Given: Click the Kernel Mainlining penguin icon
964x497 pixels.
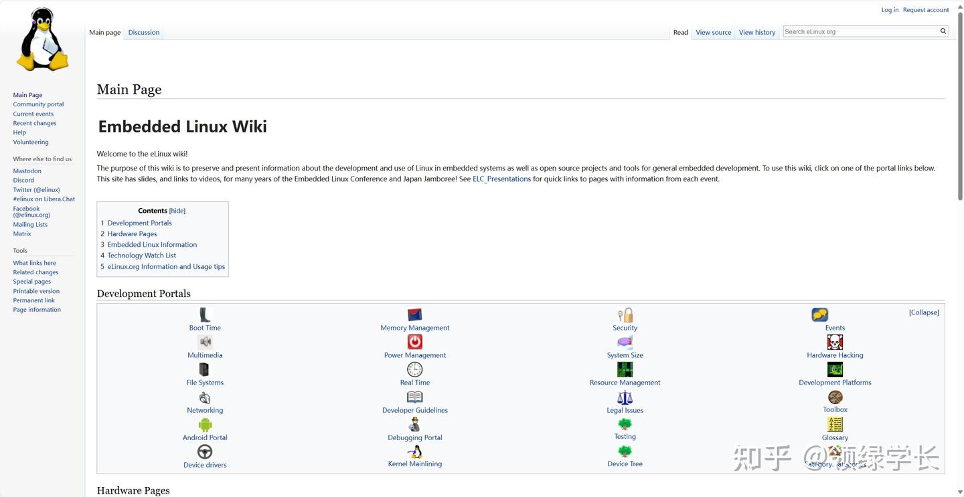Looking at the screenshot, I should [415, 452].
